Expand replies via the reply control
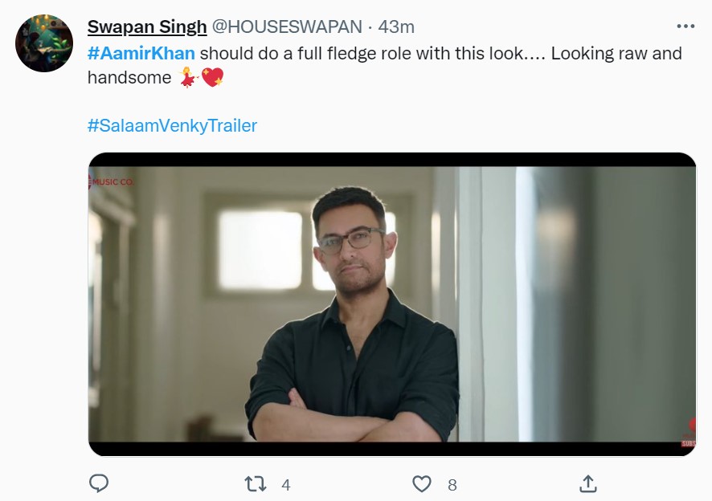Viewport: 712px width, 501px height. point(98,483)
